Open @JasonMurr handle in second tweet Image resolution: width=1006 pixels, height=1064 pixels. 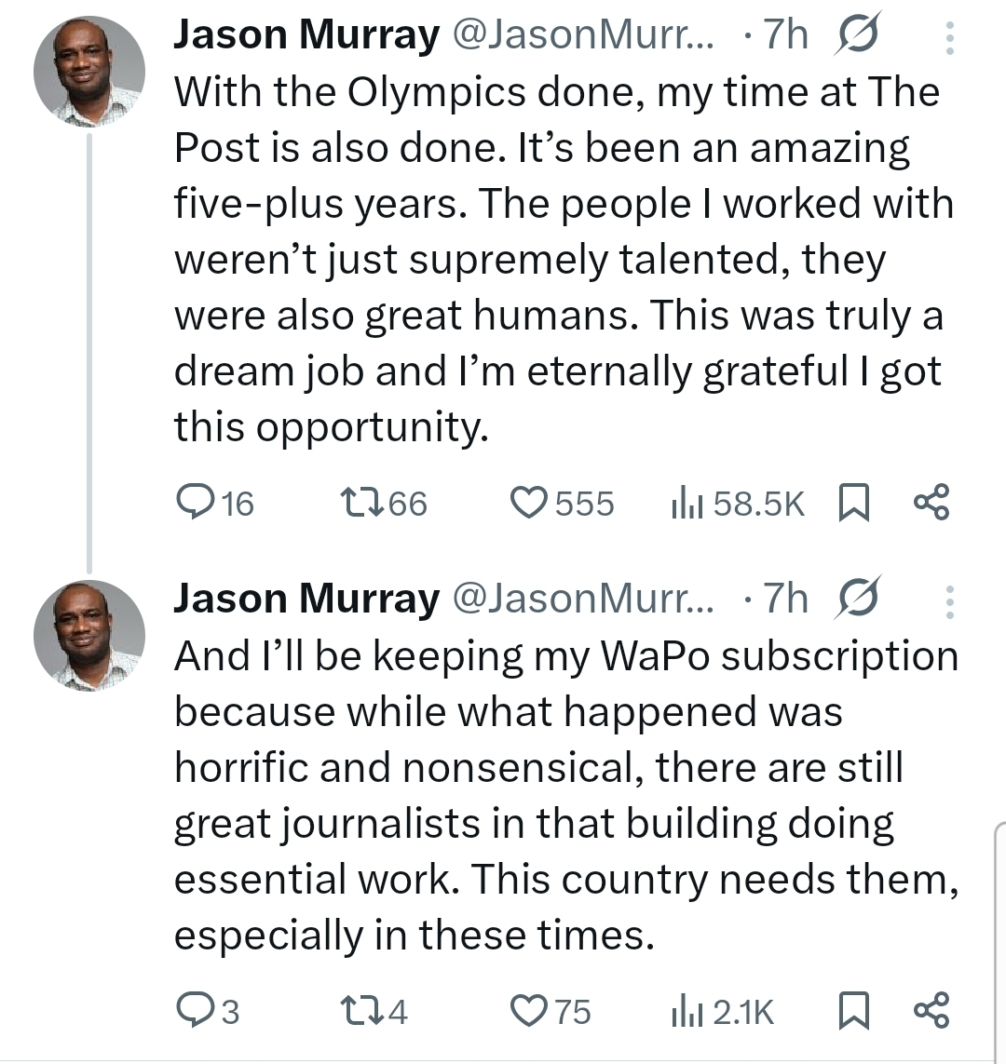[582, 599]
